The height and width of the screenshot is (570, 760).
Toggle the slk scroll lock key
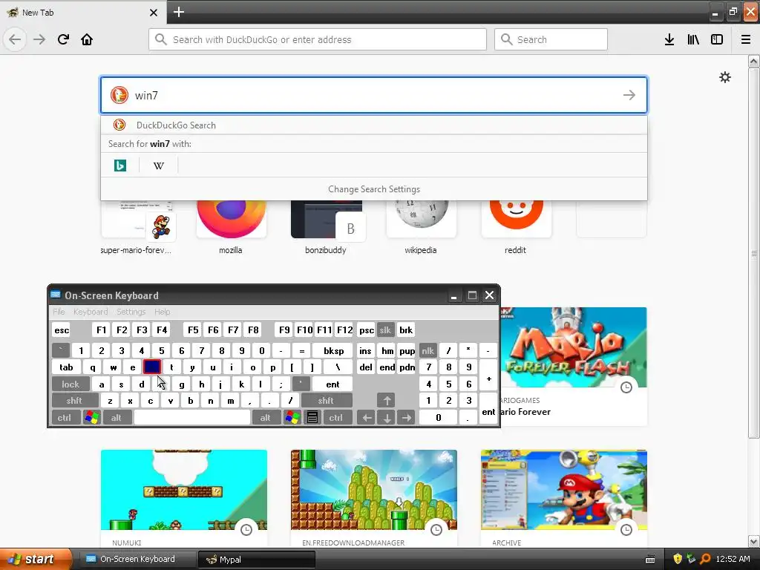click(385, 330)
